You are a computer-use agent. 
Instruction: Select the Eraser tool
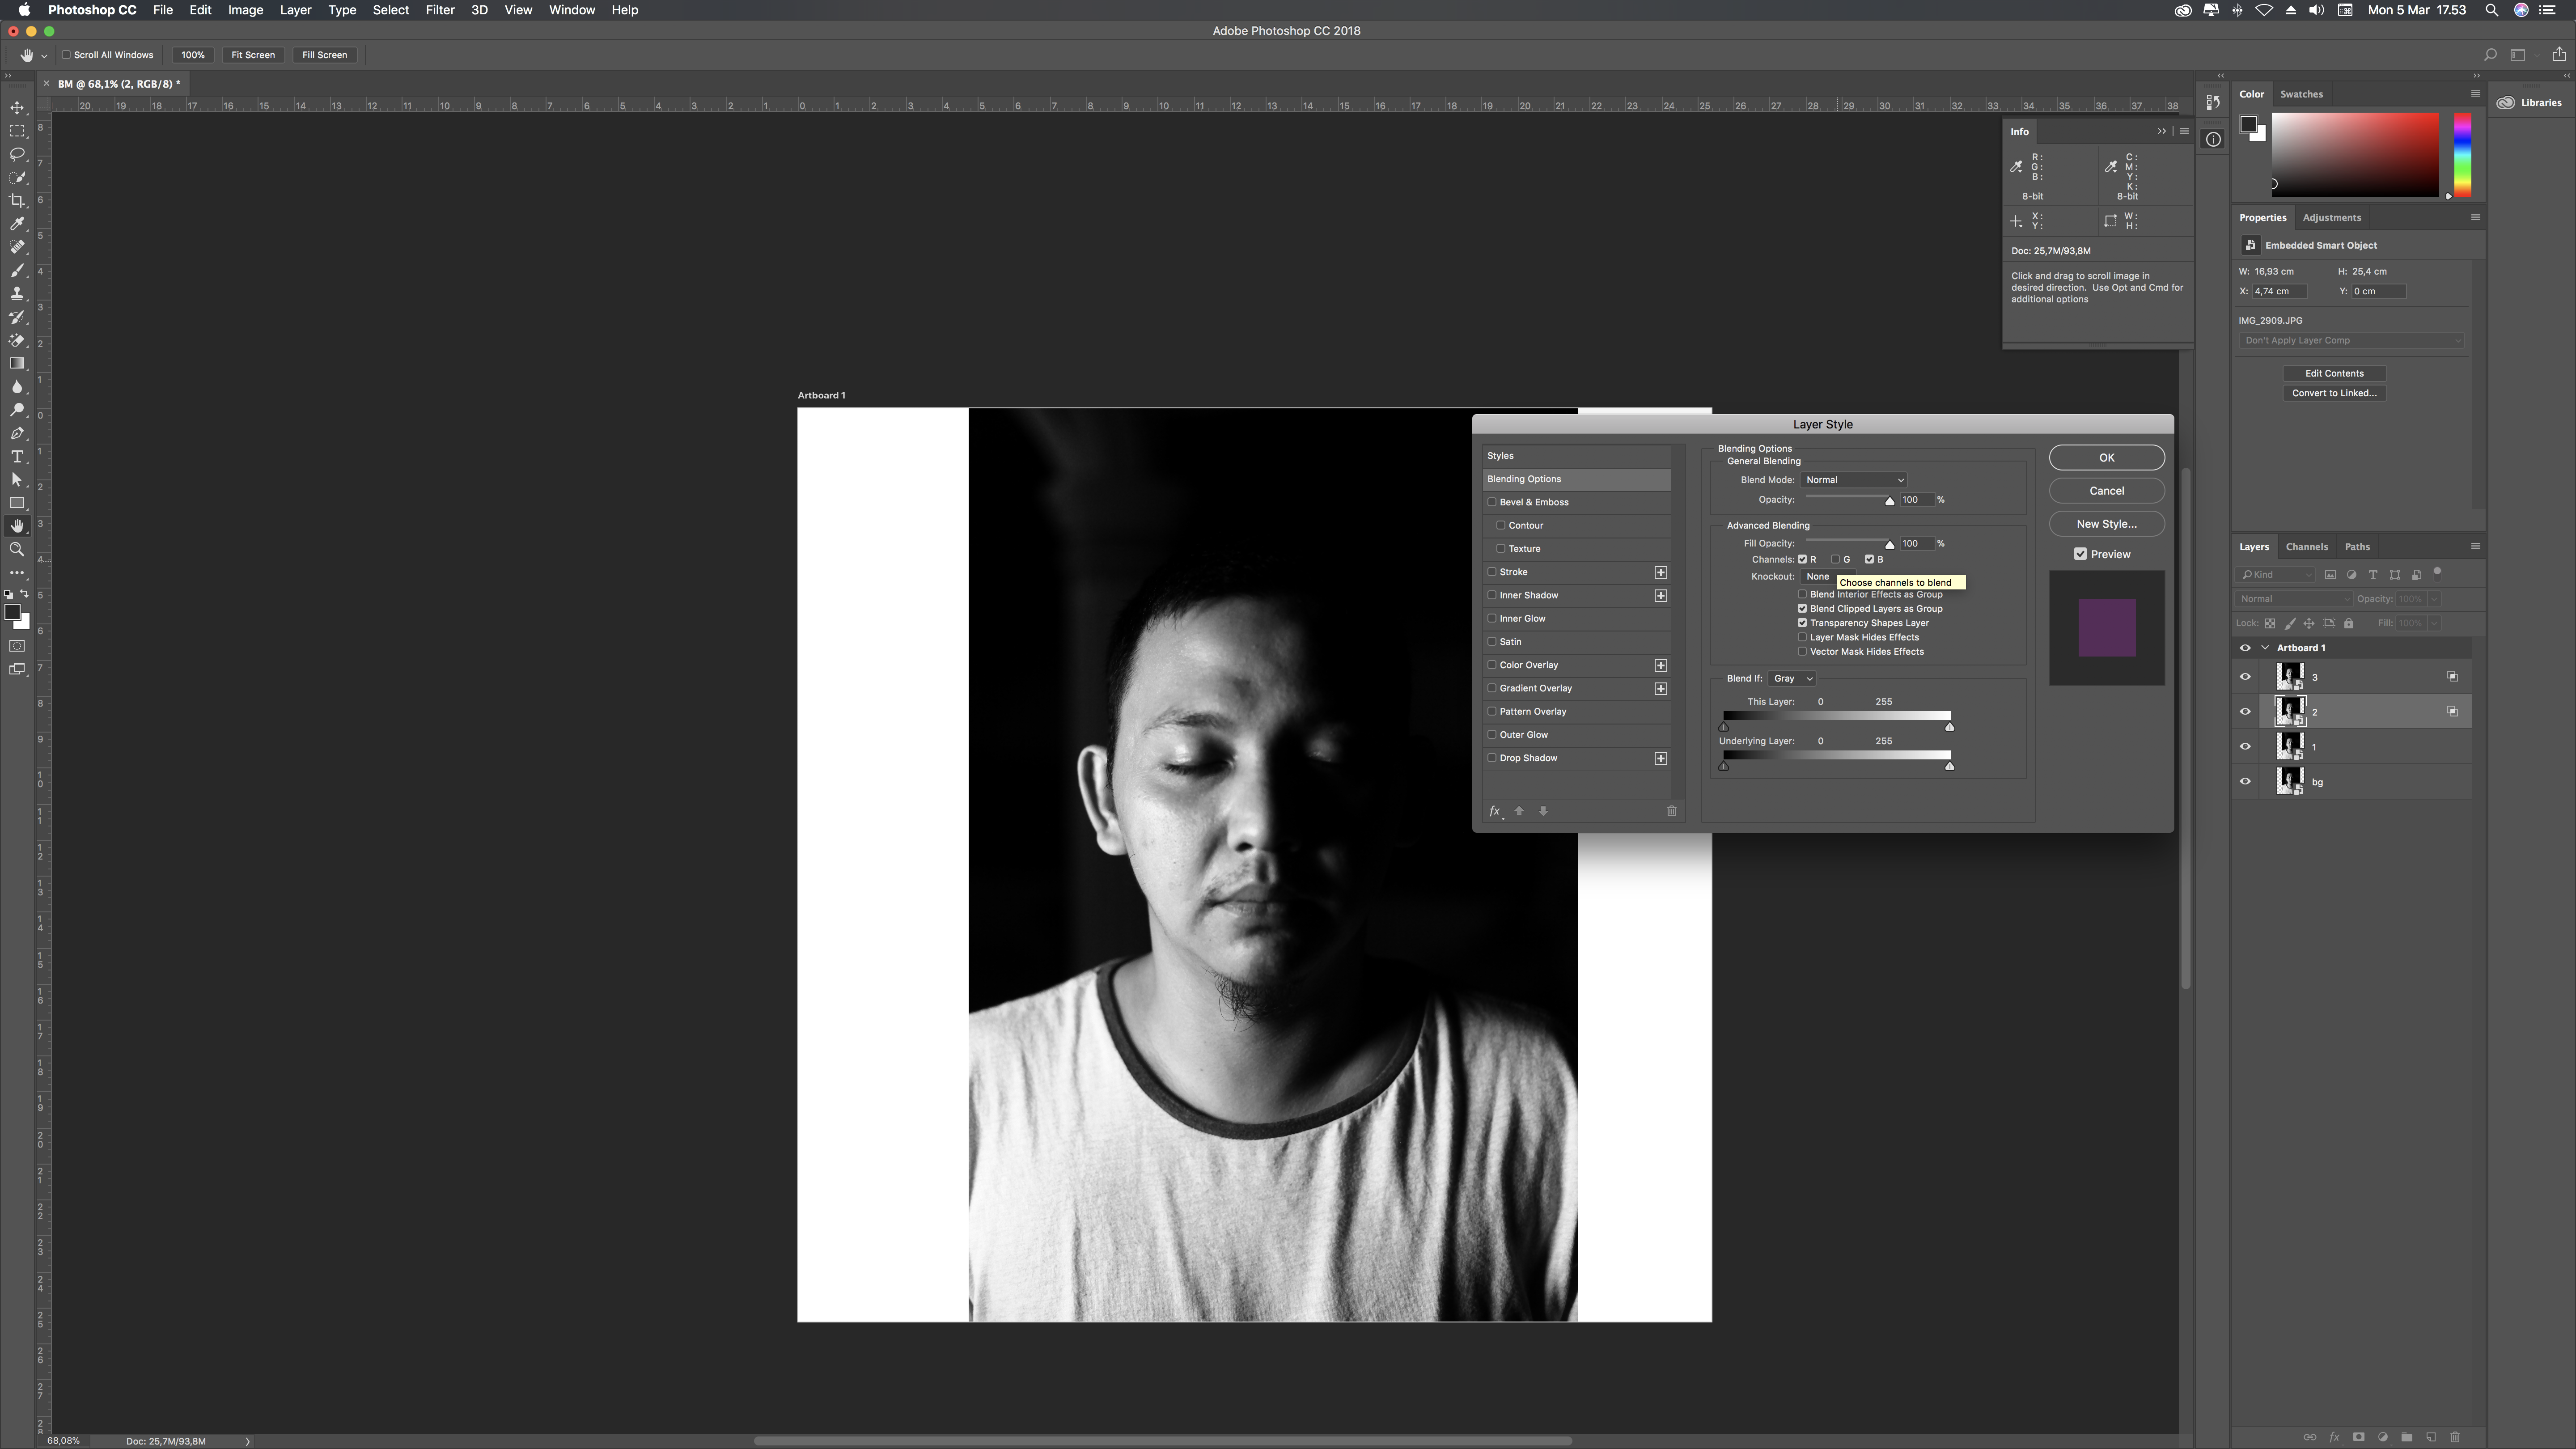[x=17, y=340]
